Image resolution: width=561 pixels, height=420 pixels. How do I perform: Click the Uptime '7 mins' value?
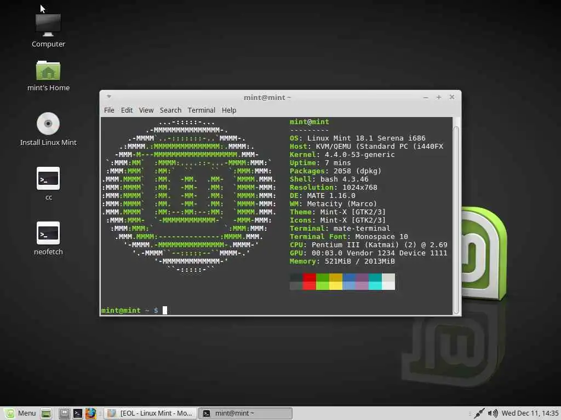337,163
